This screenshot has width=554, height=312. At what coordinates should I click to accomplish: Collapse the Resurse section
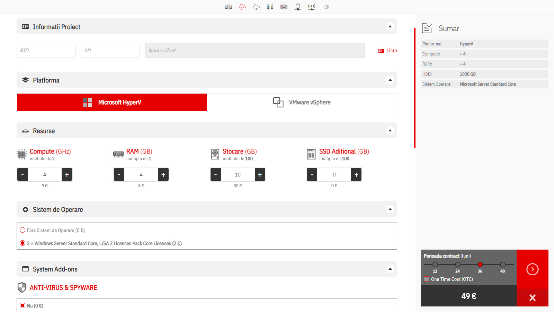[390, 131]
